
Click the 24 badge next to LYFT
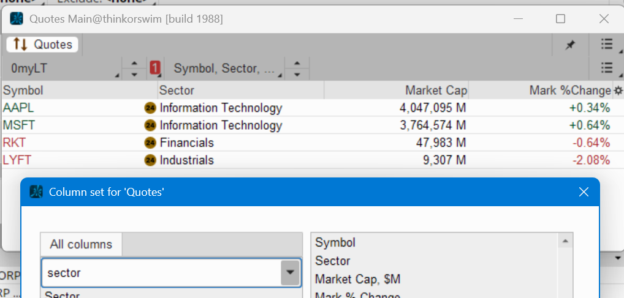pyautogui.click(x=150, y=161)
